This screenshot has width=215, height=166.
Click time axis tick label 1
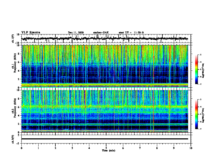38,148
